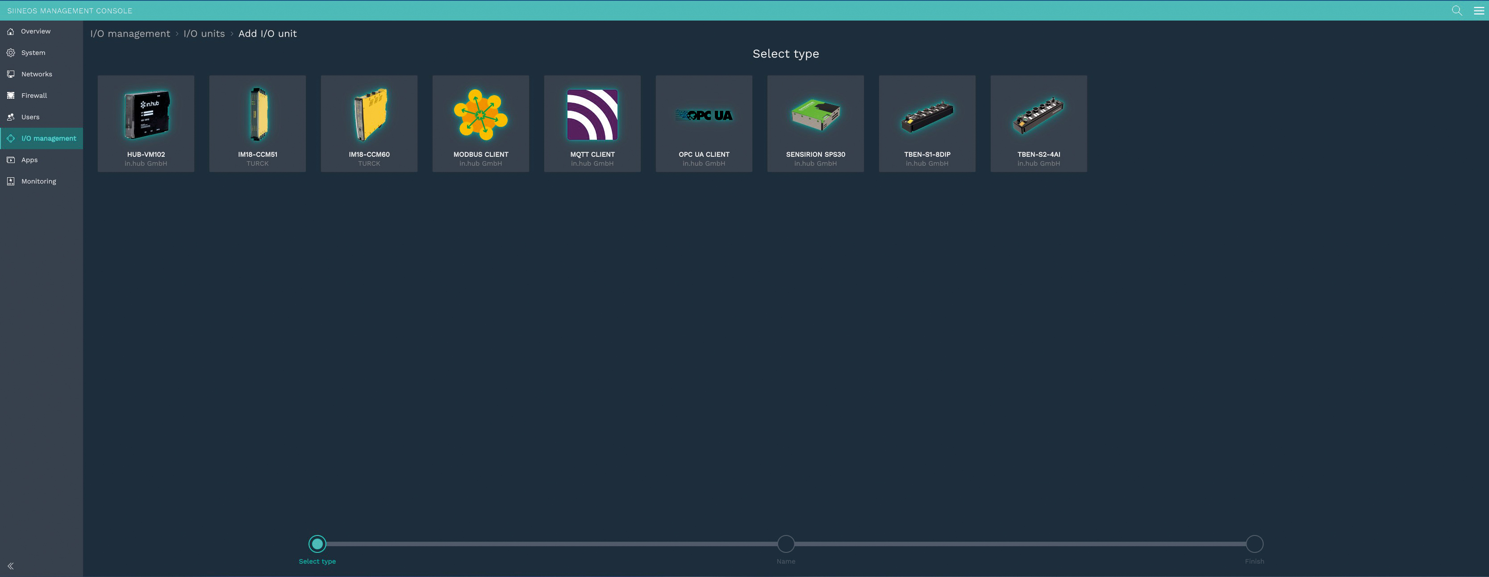Choose the IM18-CCM51 TURCK unit

pos(257,123)
